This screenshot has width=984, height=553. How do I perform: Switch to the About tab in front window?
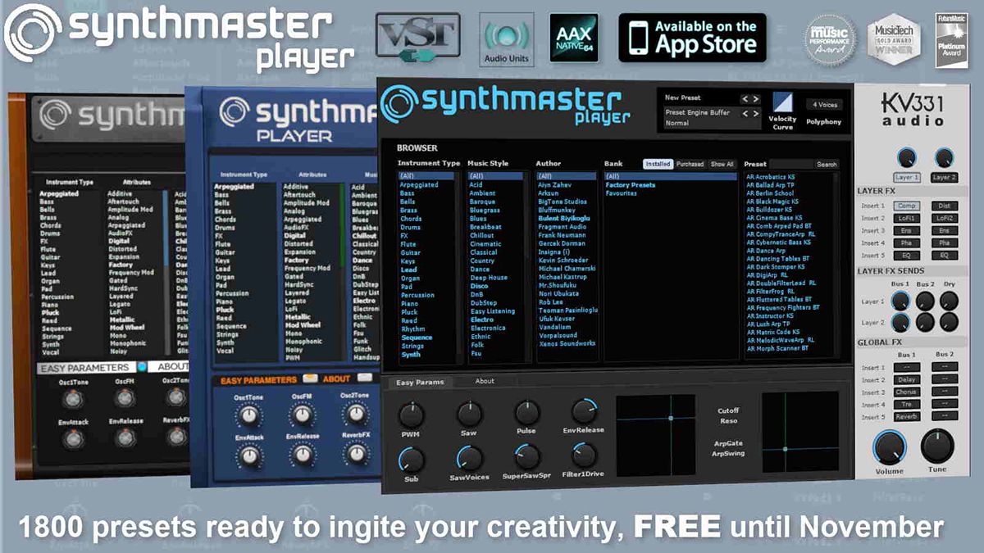coord(485,381)
